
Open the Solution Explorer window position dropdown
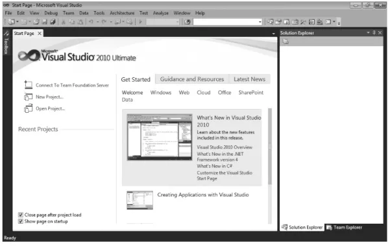368,32
